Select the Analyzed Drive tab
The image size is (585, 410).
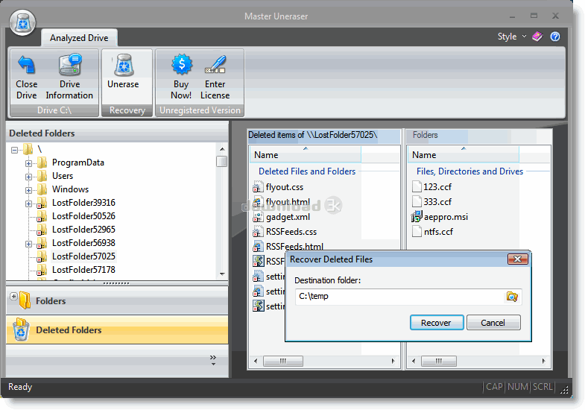[79, 38]
